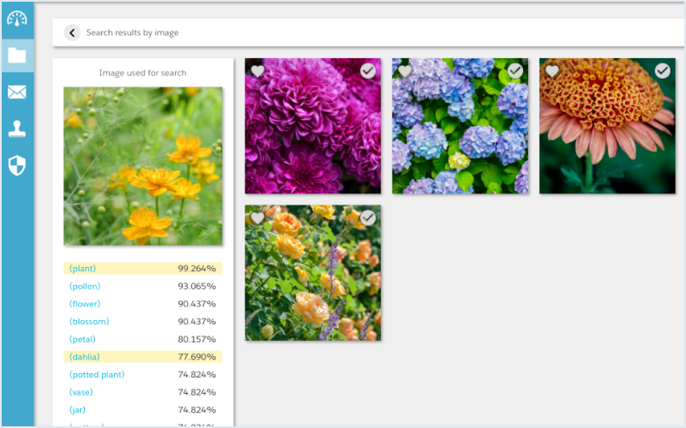
Task: Open the shield security icon in sidebar
Action: (17, 165)
